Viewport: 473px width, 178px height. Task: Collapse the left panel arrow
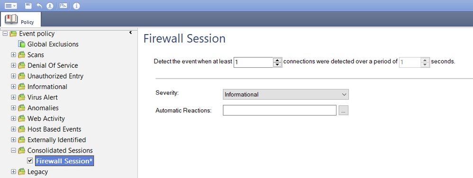pyautogui.click(x=131, y=33)
